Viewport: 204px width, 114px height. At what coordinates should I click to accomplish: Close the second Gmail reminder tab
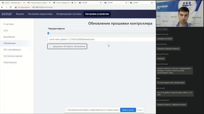coord(50,3)
